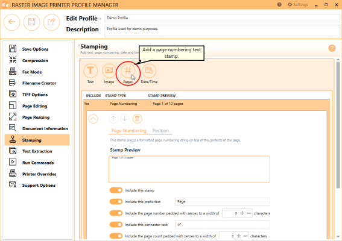Move the stamp down with arrow icon
The height and width of the screenshot is (241, 342).
(124, 119)
